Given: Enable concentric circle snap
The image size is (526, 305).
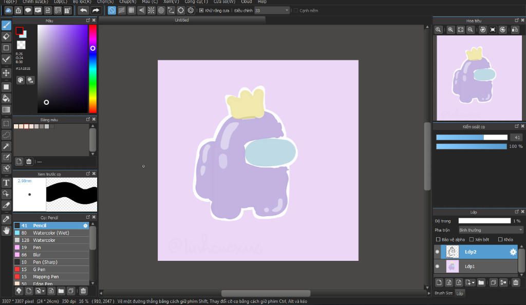Looking at the screenshot, I should (161, 10).
